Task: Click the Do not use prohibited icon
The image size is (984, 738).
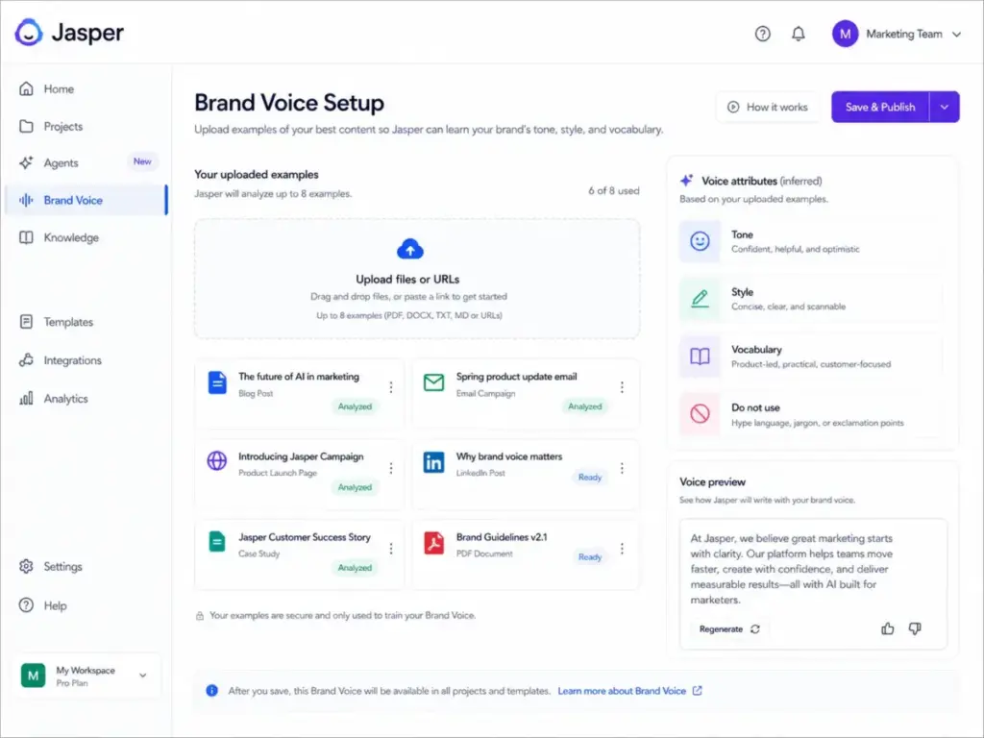Action: click(x=700, y=414)
